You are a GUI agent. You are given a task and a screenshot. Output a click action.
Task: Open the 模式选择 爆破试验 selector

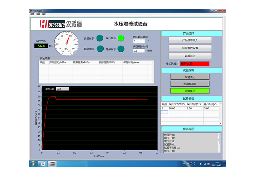tap(195, 64)
